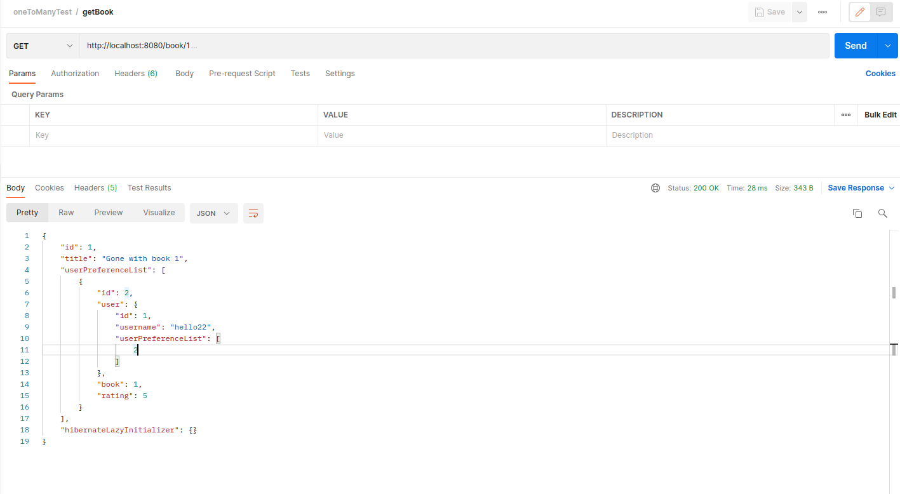Viewport: 900px width, 494px height.
Task: Click the "rating": 5 line
Action: 122,396
